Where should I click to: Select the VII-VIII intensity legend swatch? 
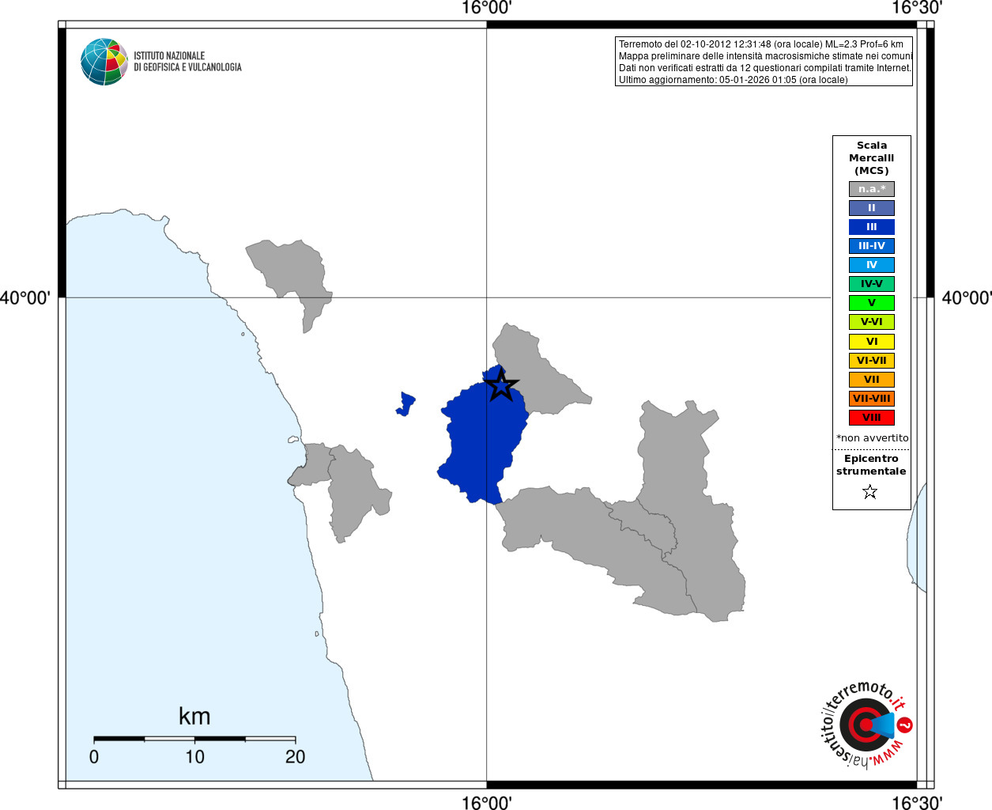872,399
